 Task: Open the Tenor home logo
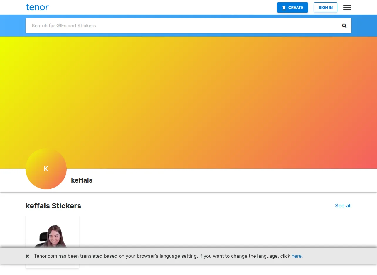point(37,7)
